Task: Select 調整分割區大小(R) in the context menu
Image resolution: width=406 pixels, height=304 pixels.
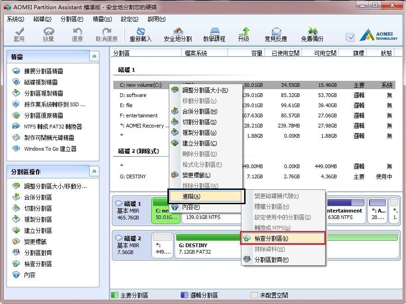Action: 206,90
